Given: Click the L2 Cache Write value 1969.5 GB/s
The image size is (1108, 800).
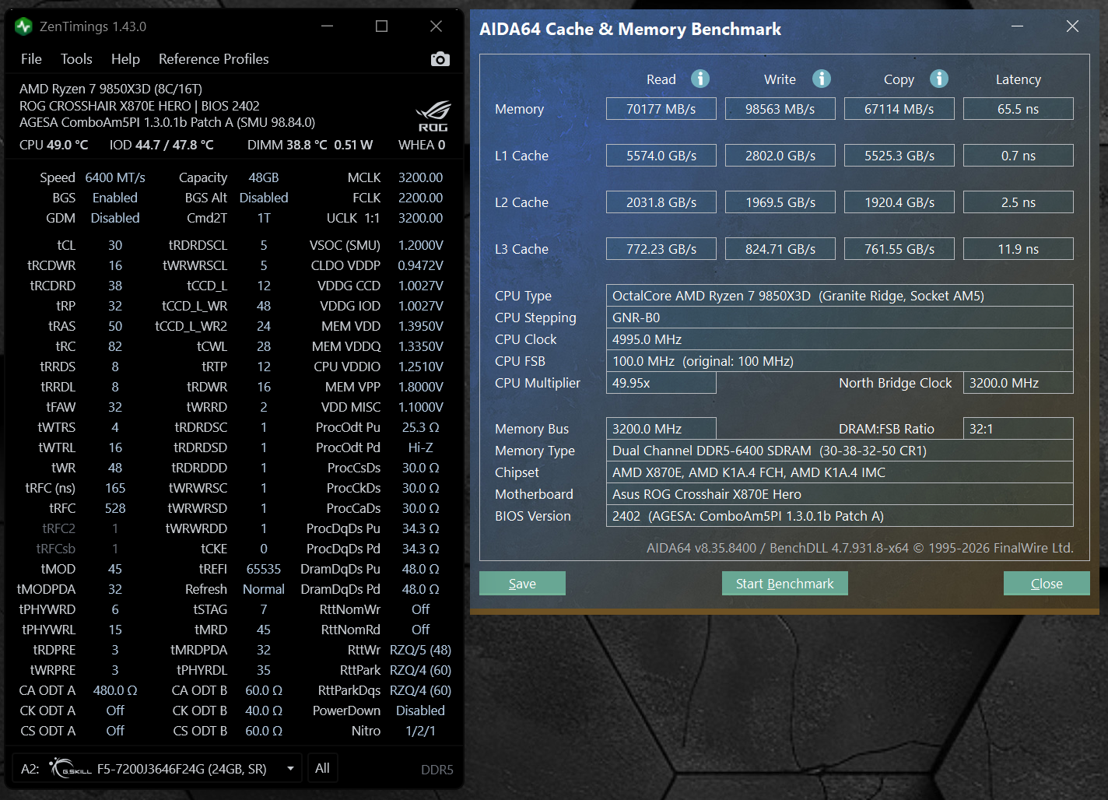Looking at the screenshot, I should 780,202.
